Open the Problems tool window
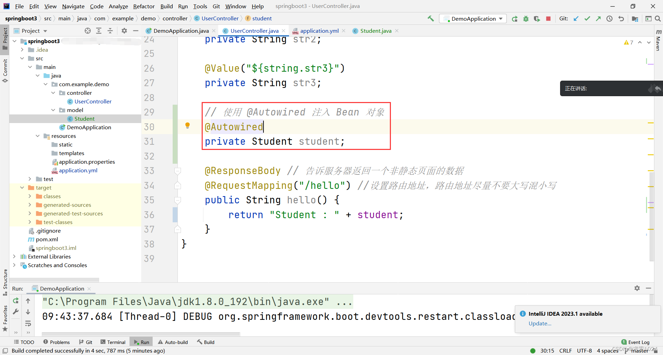Viewport: 663px width, 355px height. 57,342
